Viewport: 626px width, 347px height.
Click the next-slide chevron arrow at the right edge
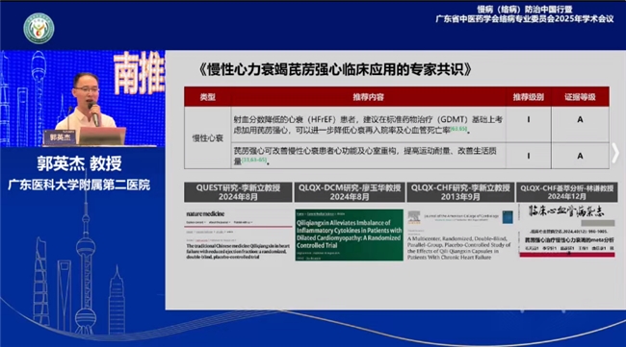(x=615, y=154)
